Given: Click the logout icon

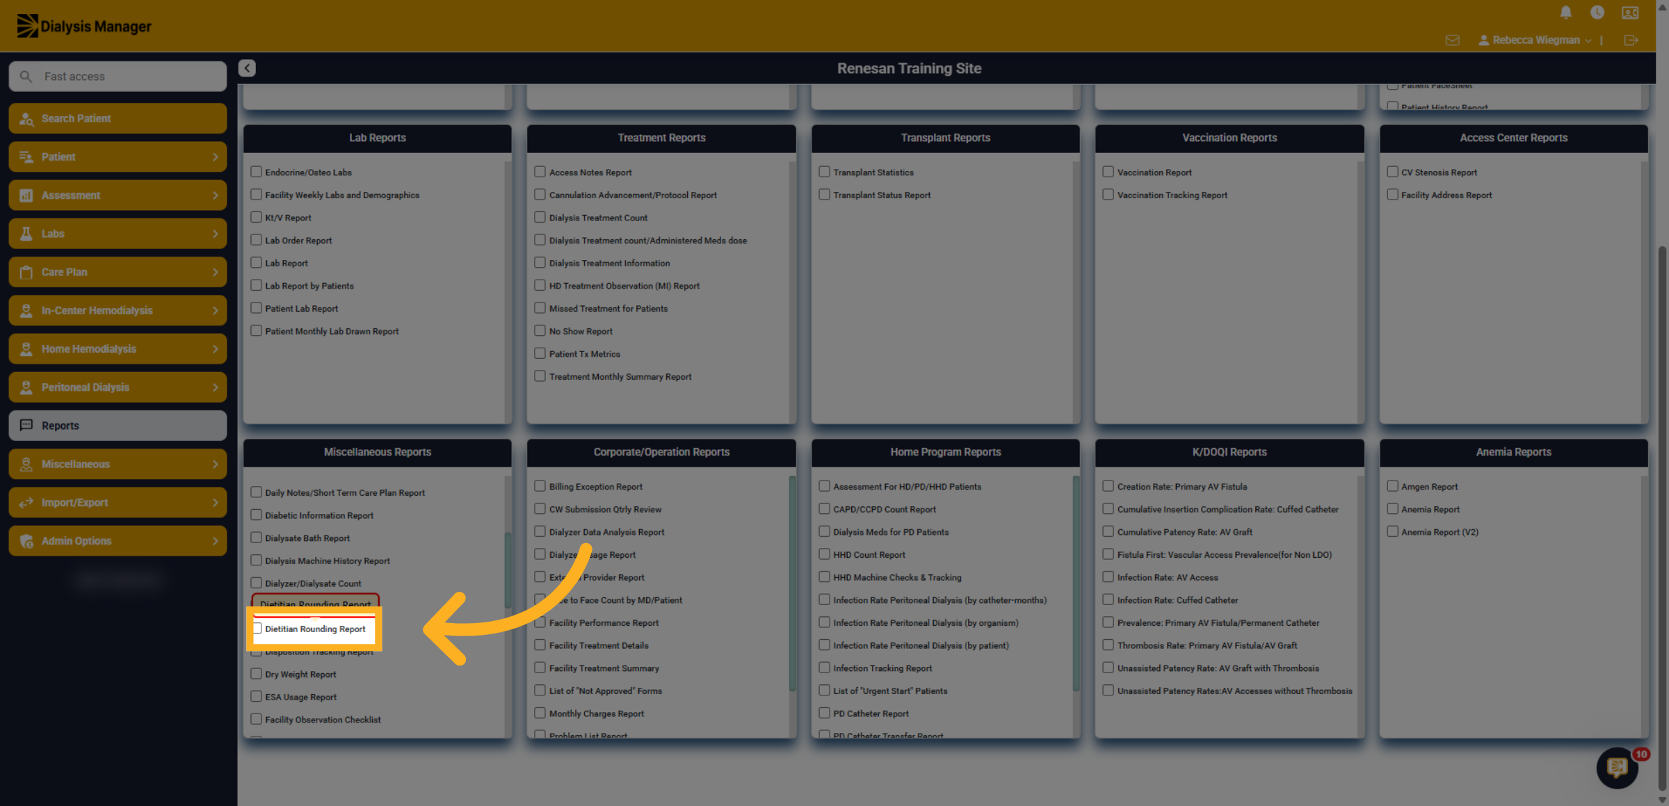Looking at the screenshot, I should click(1631, 40).
